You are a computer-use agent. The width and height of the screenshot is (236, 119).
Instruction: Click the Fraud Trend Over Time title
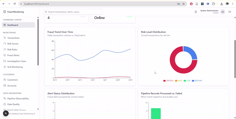pos(60,32)
